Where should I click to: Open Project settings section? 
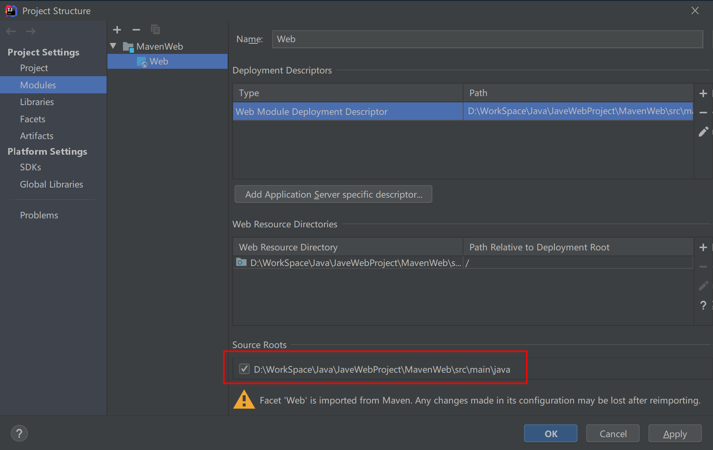click(x=34, y=68)
